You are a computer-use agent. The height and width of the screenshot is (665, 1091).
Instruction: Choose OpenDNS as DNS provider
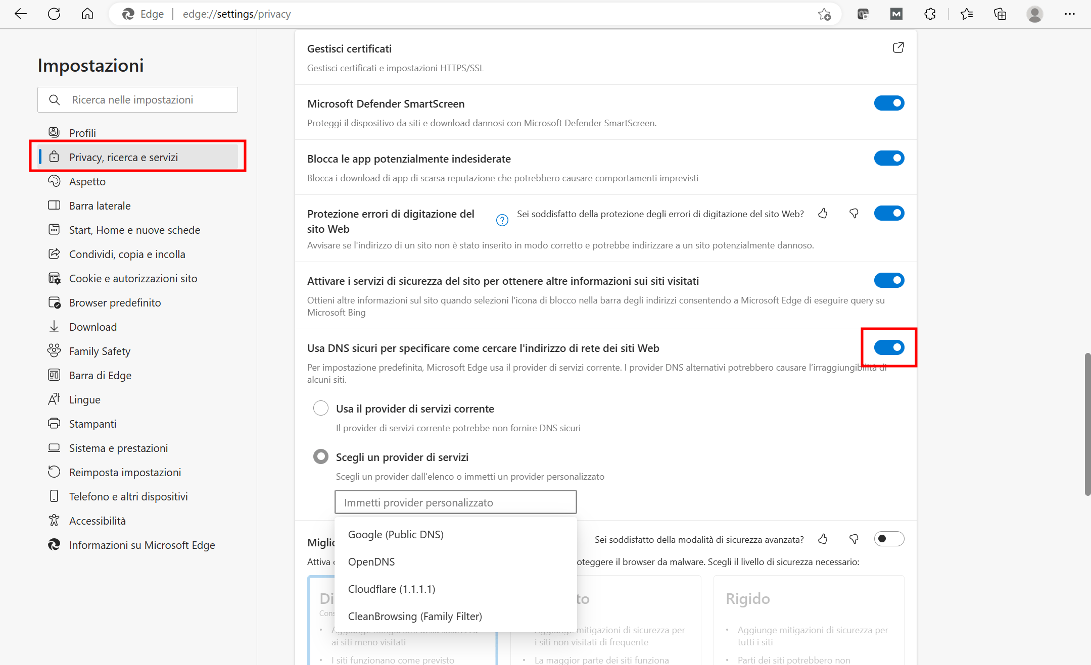pyautogui.click(x=371, y=561)
